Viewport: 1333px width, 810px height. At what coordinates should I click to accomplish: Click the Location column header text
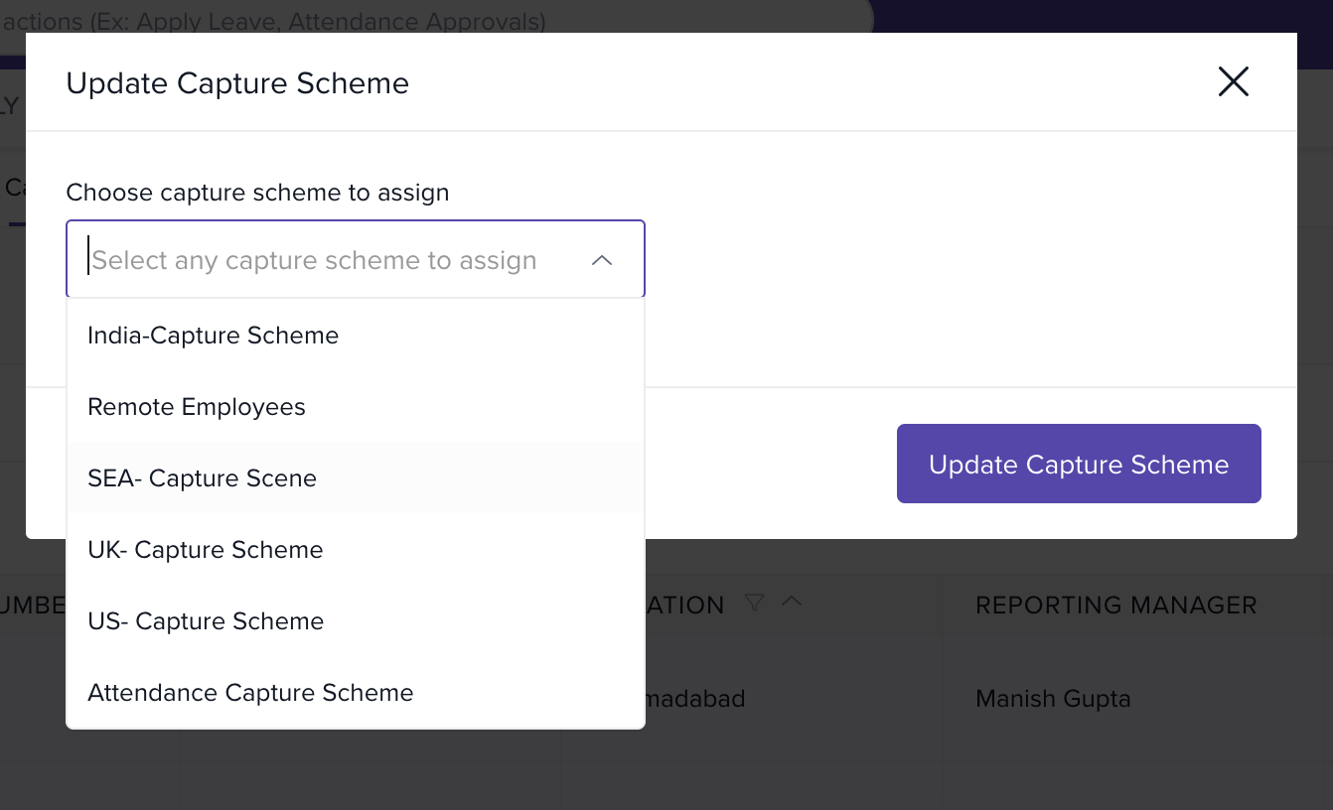pos(685,606)
